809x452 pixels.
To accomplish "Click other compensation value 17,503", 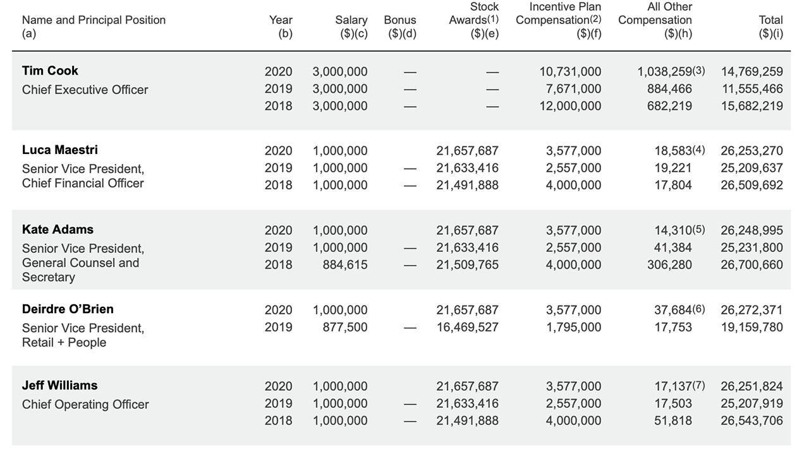I will point(673,403).
